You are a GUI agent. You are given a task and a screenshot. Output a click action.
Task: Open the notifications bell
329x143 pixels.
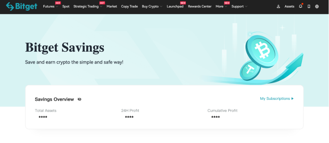point(301,6)
